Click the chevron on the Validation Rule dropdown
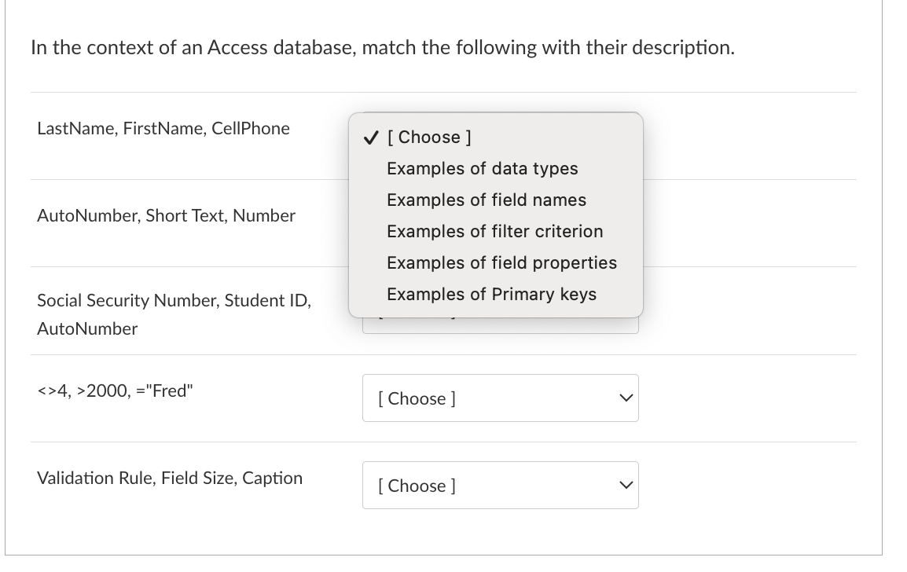This screenshot has height=572, width=907. 625,485
